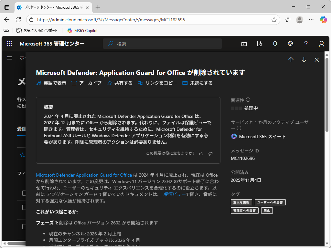Open browser settings via the ellipsis menu
The height and width of the screenshot is (248, 331).
(311, 20)
